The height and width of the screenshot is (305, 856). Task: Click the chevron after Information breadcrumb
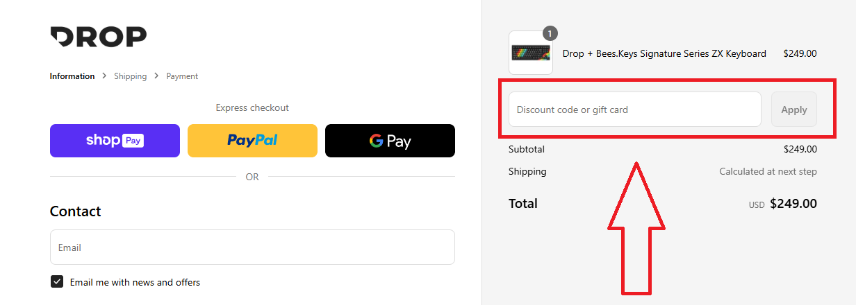click(x=104, y=76)
